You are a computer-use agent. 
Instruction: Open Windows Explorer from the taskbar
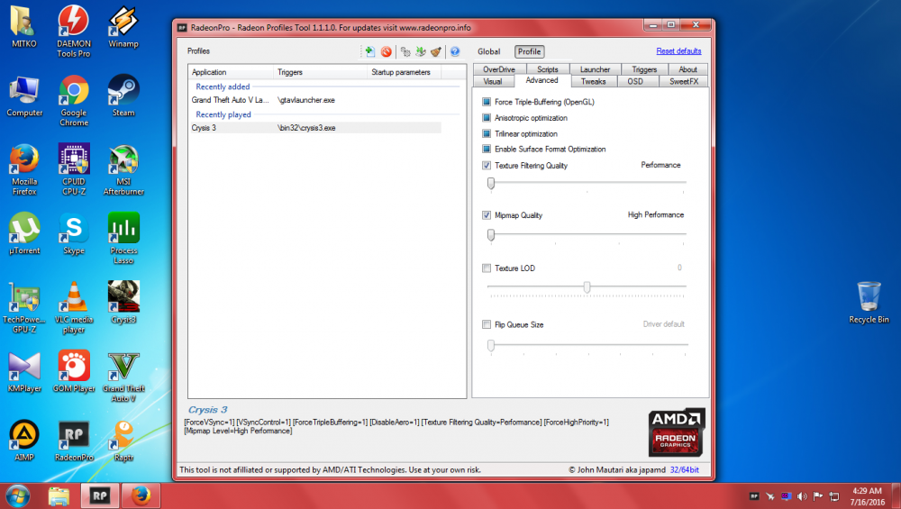[x=59, y=495]
